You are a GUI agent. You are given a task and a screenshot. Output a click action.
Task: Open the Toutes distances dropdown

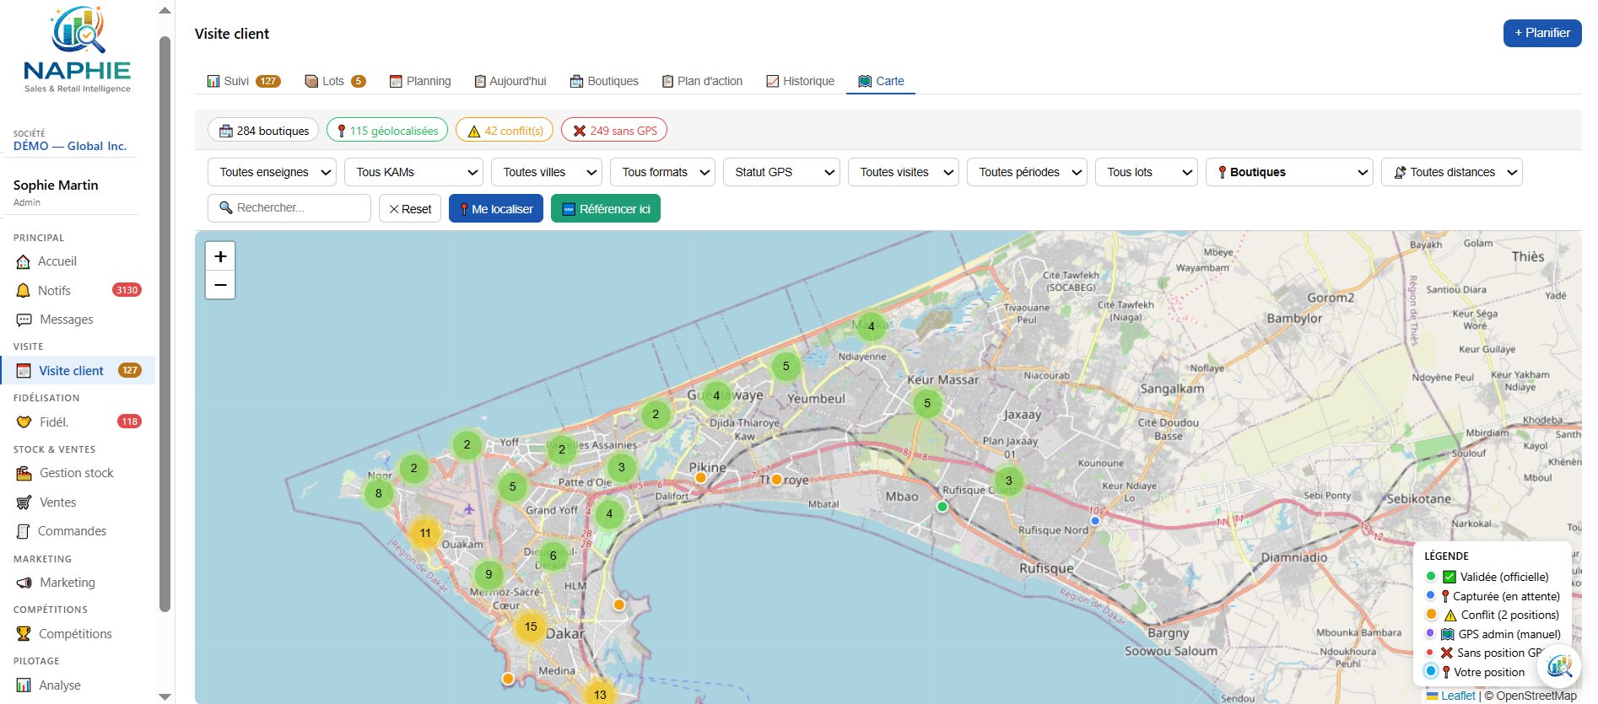(1452, 172)
